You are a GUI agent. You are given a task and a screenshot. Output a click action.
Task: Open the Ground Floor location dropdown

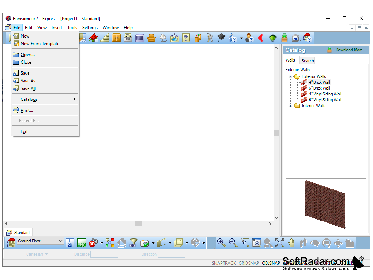point(40,241)
